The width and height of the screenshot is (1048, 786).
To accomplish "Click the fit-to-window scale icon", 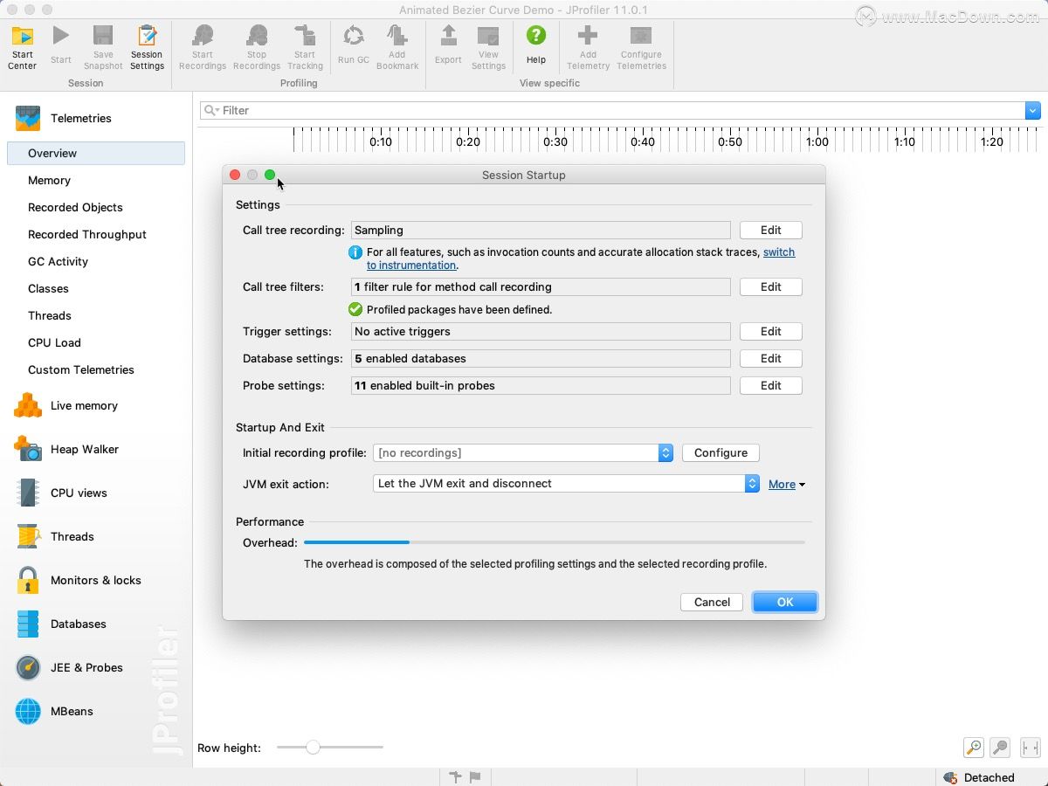I will point(1030,748).
